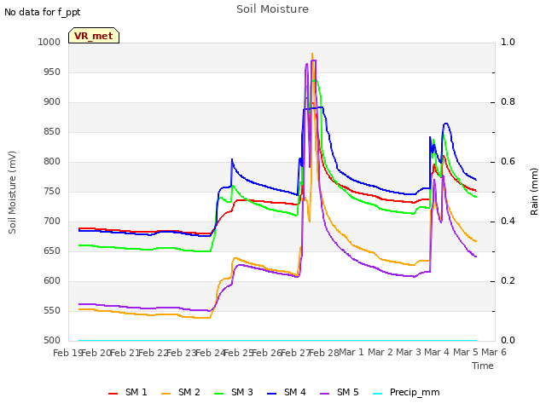
Task: Click the Time axis label
Action: (x=483, y=366)
